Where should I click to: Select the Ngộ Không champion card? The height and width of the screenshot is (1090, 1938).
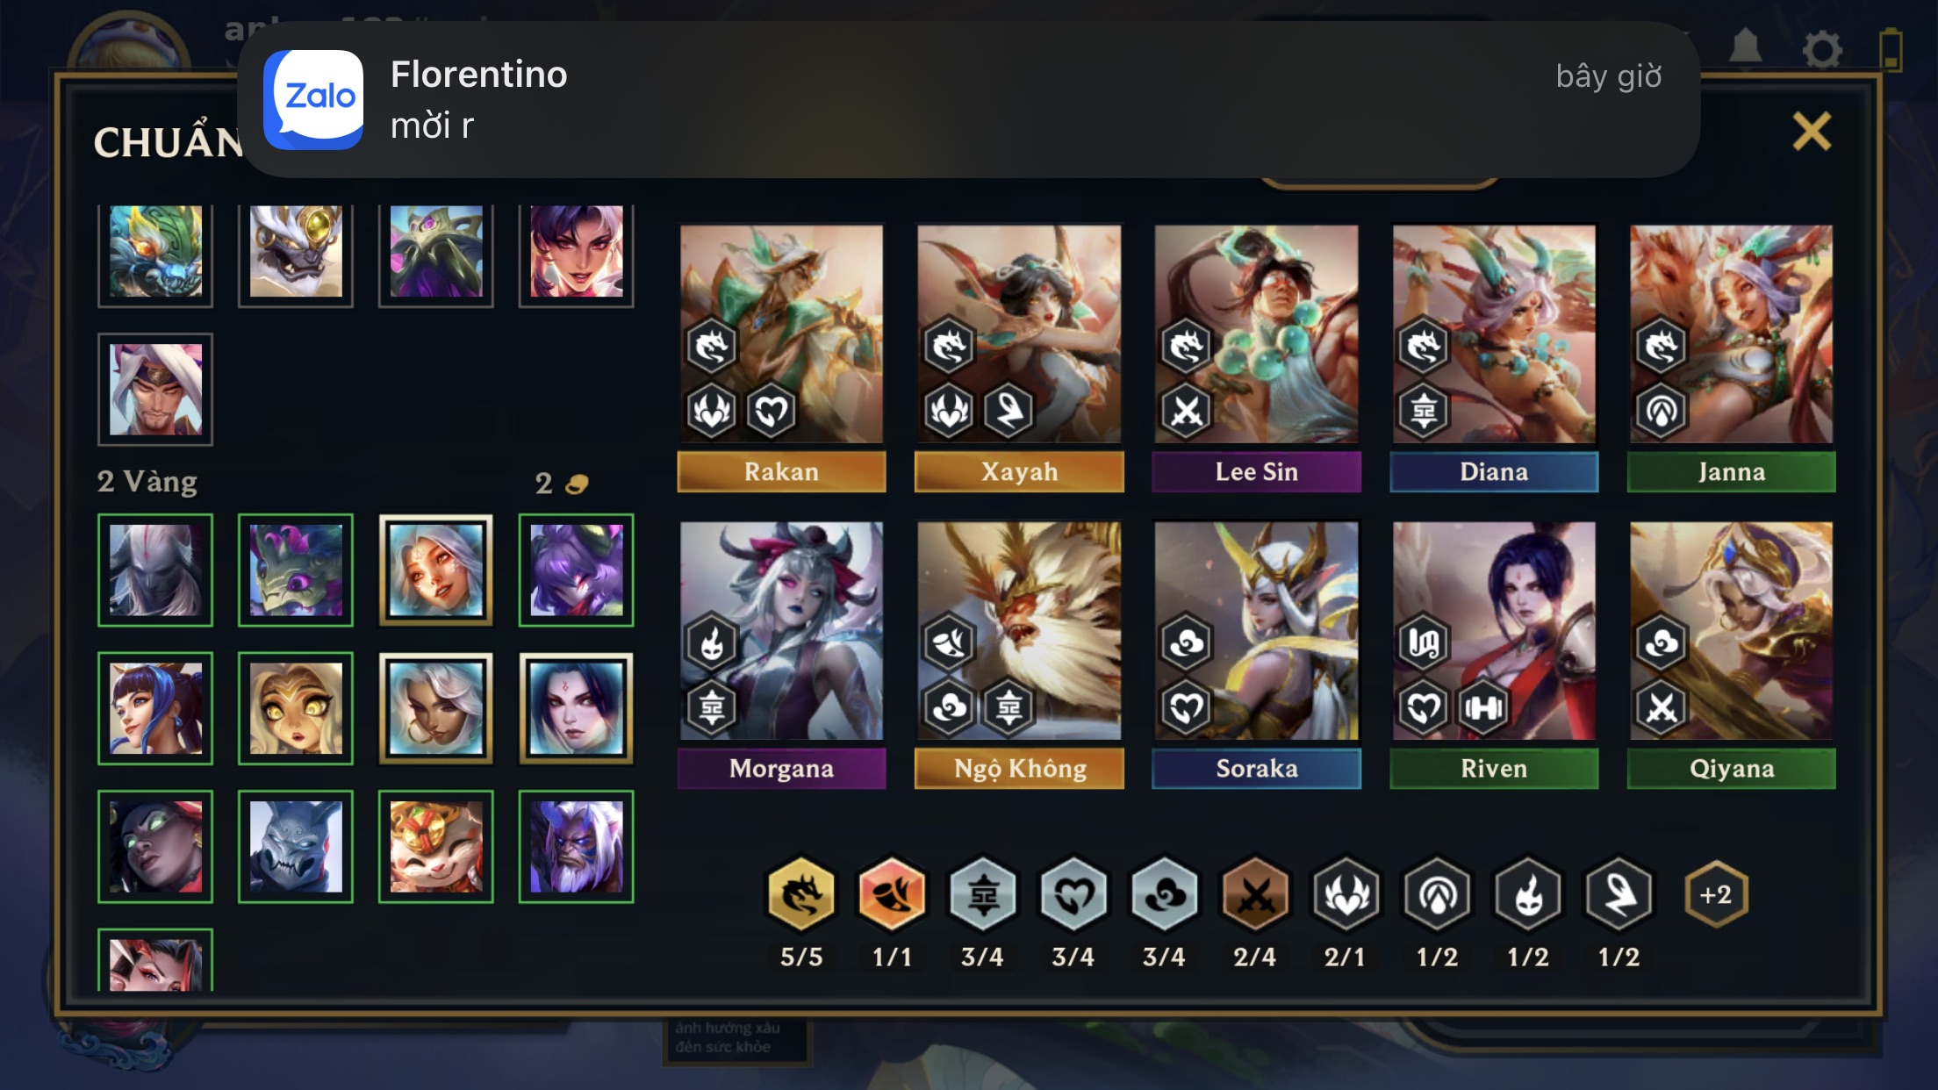tap(1019, 655)
